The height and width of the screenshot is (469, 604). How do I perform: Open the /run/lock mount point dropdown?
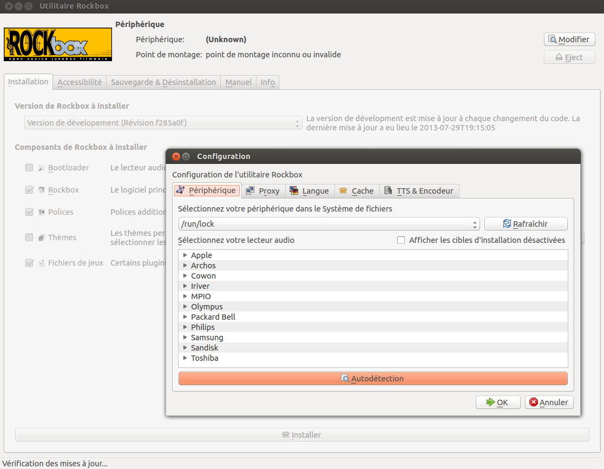pos(329,224)
